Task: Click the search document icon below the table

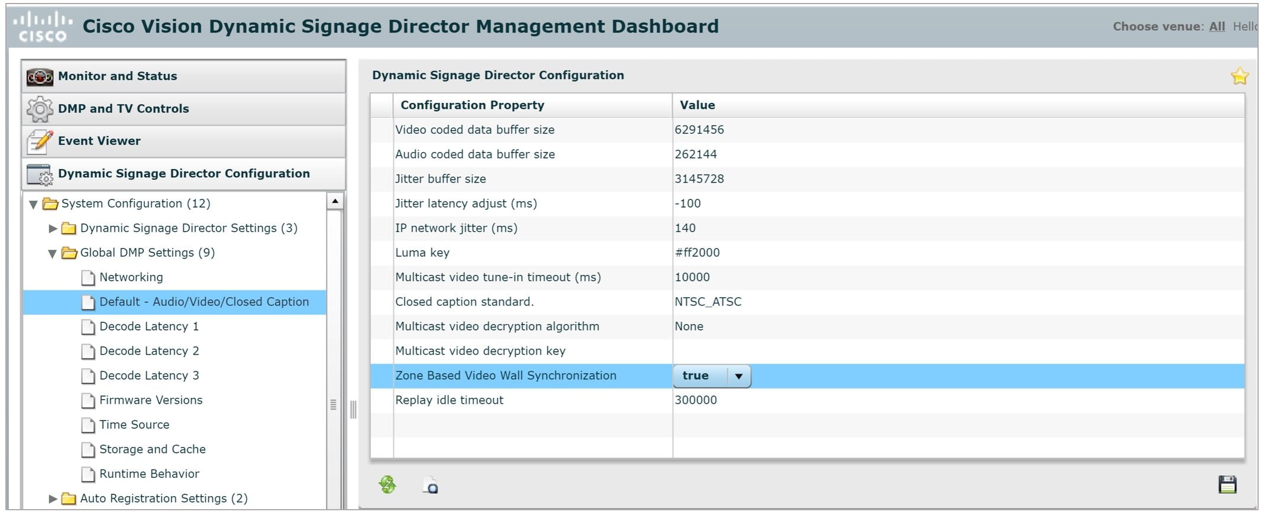Action: (431, 486)
